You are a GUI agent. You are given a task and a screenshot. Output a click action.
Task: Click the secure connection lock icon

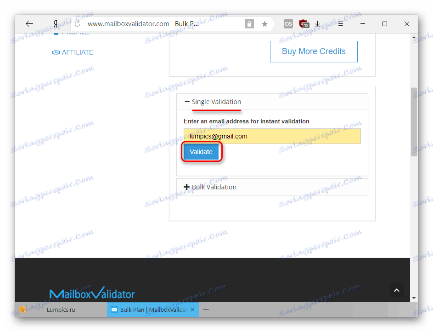click(x=249, y=23)
